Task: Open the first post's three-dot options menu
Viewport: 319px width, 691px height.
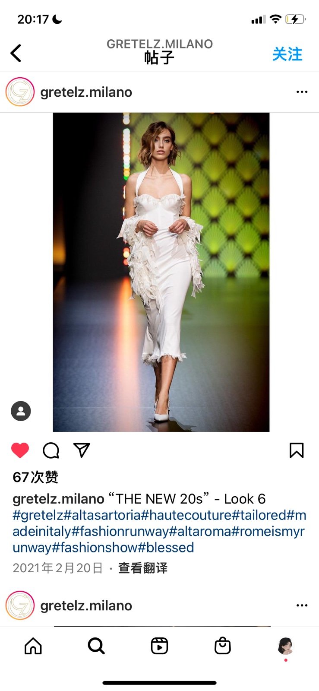Action: click(x=302, y=92)
